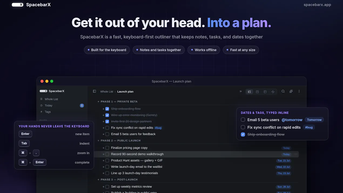Click the SpacebarX logo in app sidebar
The image size is (343, 193).
[52, 91]
